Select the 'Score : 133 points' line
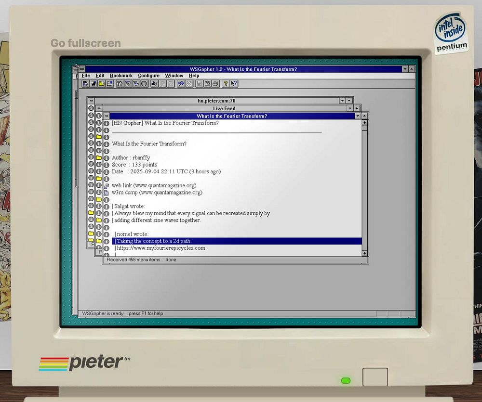482x402 pixels. [134, 165]
